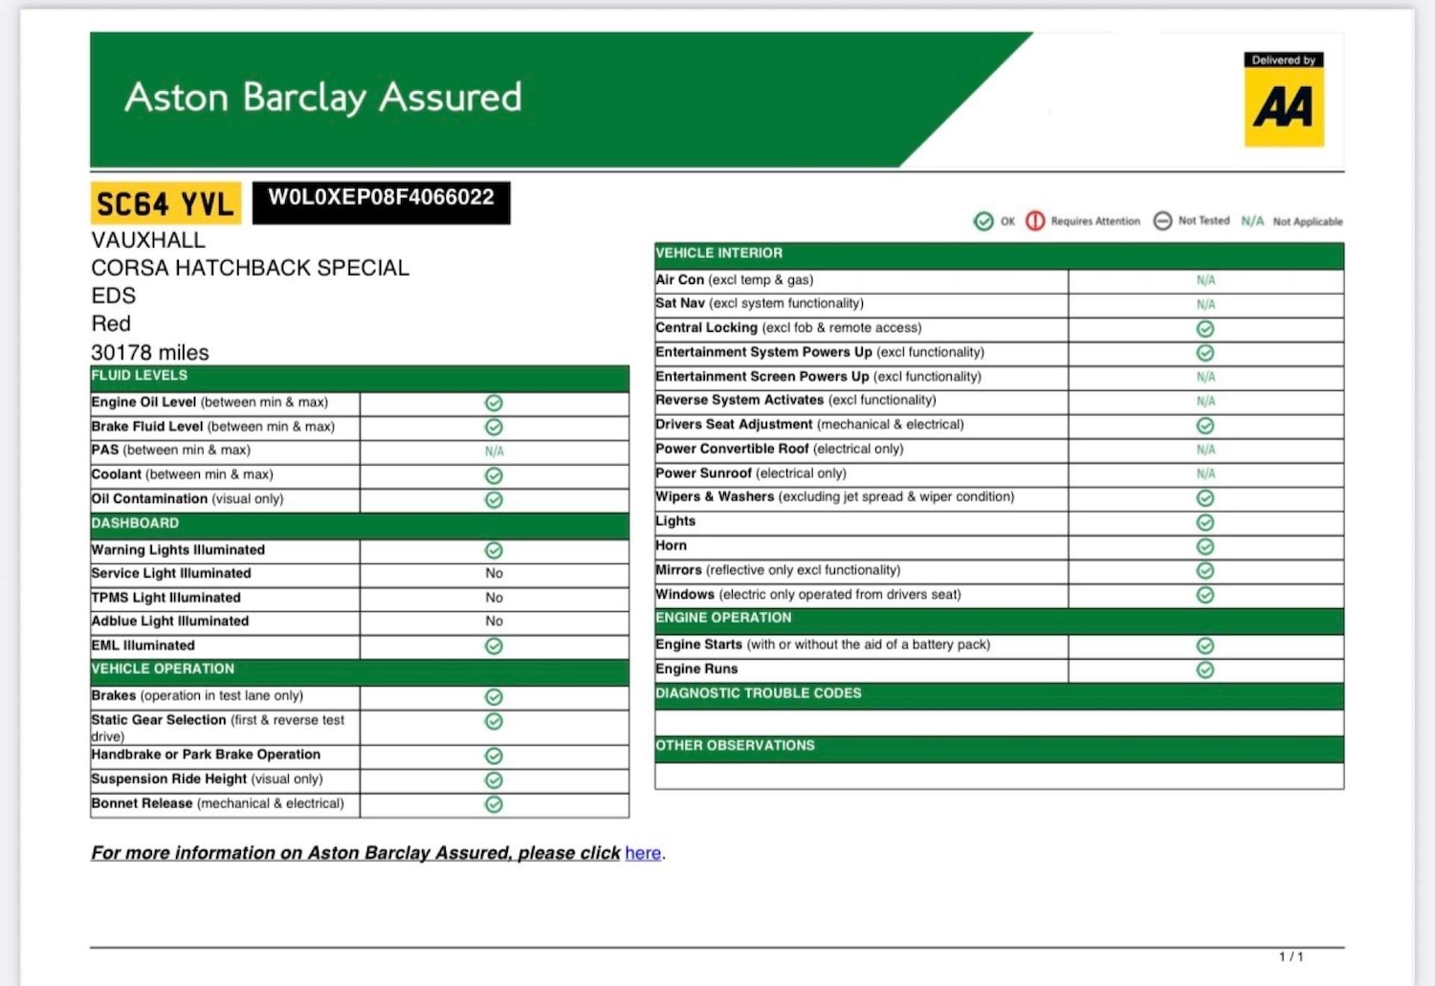Viewport: 1435px width, 986px height.
Task: Click the OK legend check icon
Action: click(983, 221)
